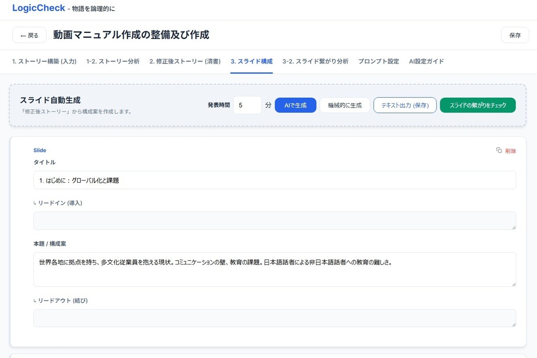537x358 pixels.
Task: Click into the 本題 / 構成案 text area
Action: click(x=275, y=269)
